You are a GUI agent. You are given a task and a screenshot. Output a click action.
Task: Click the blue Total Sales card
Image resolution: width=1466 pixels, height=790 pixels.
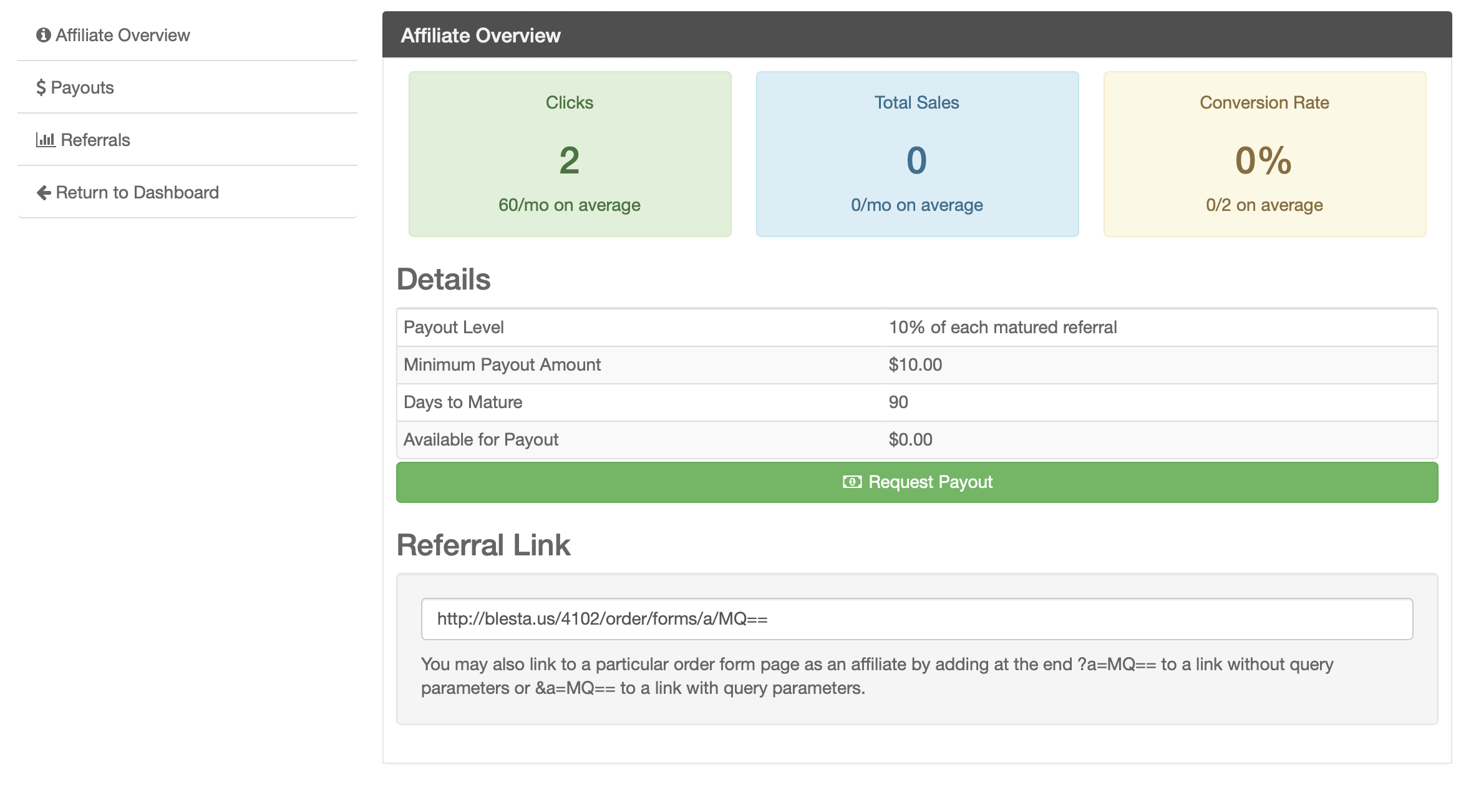click(917, 154)
